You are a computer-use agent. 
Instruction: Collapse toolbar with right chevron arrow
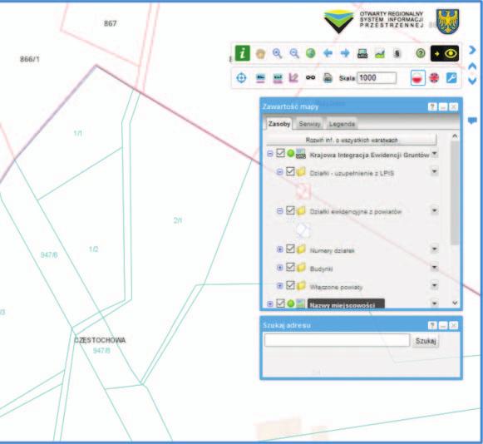click(472, 50)
